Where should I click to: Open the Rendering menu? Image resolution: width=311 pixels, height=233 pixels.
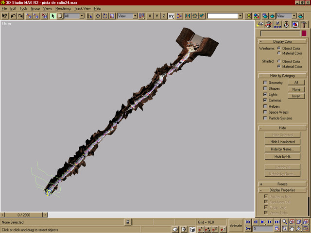click(x=63, y=9)
